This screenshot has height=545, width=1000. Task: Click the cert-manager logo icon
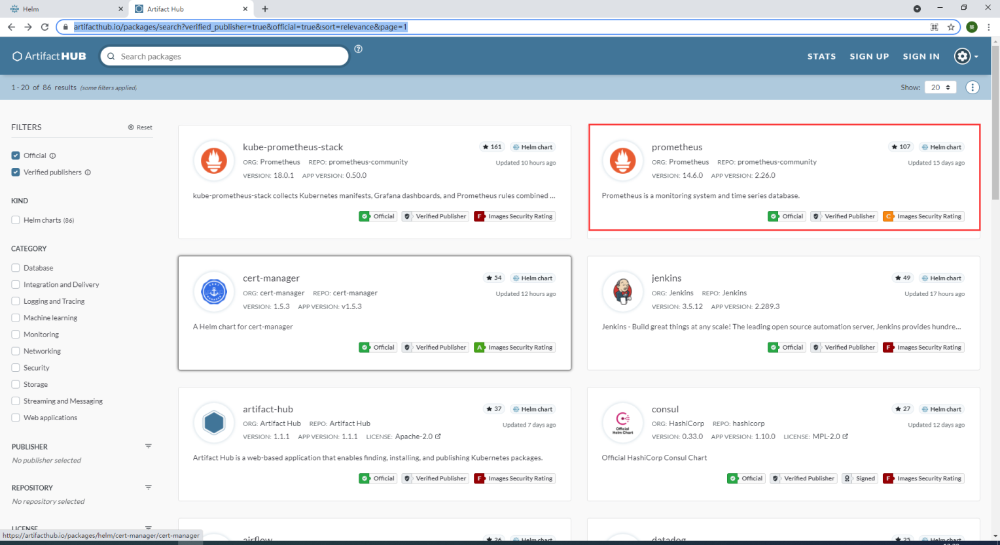pos(214,291)
